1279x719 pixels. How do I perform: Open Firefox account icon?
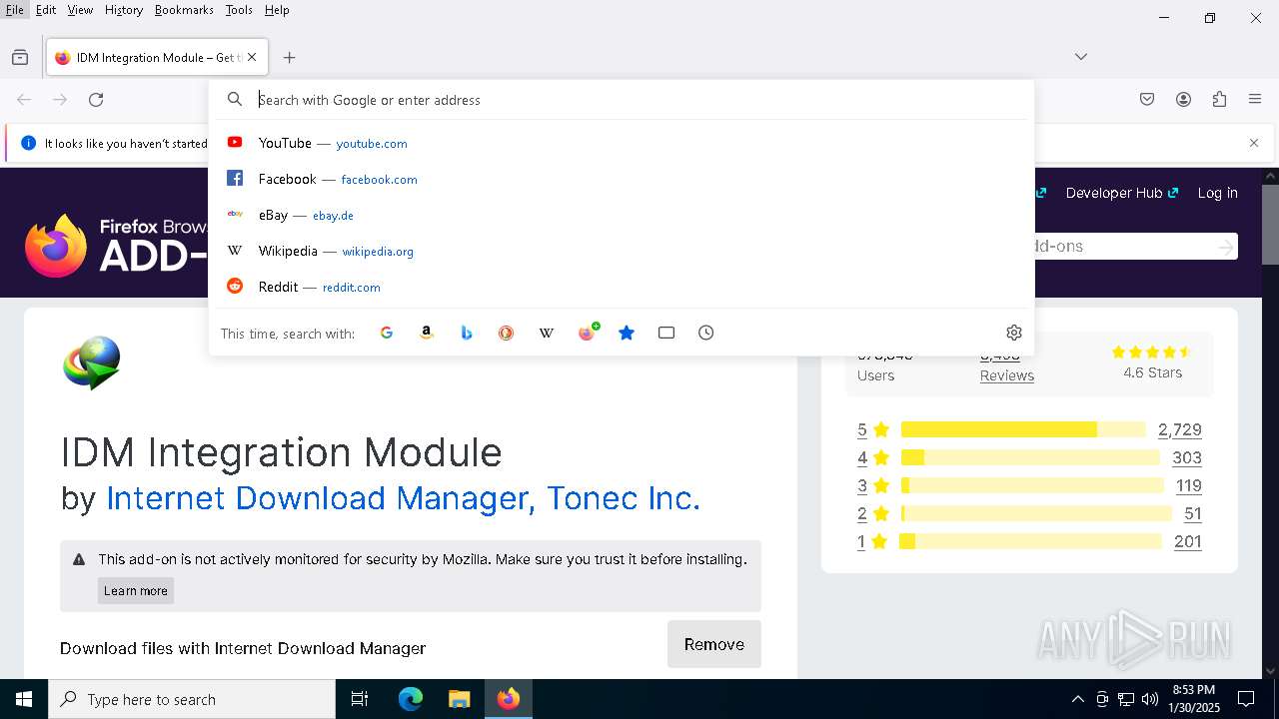pos(1183,100)
